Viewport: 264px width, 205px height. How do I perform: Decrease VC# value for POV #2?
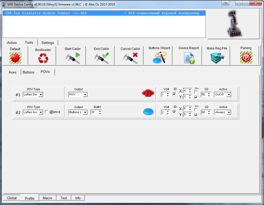click(168, 113)
